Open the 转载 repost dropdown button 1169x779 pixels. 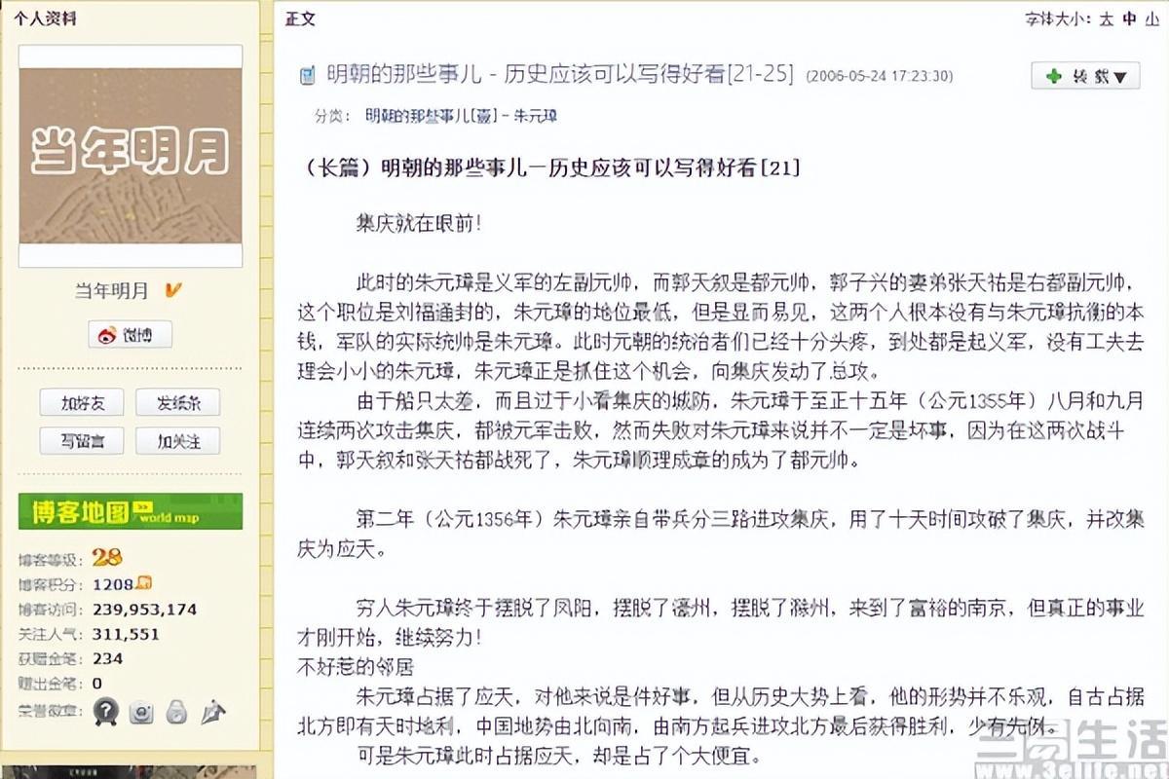point(1085,76)
